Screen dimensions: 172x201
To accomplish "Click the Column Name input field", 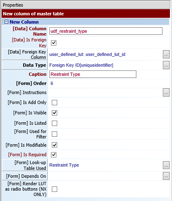I will tap(106, 31).
